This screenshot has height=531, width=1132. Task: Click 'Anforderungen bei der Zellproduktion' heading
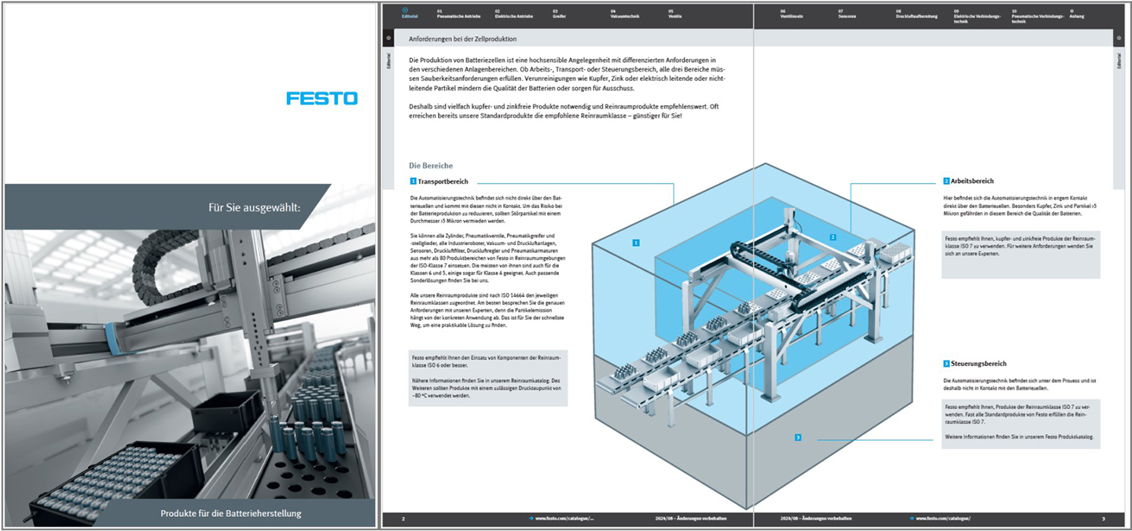click(x=463, y=38)
